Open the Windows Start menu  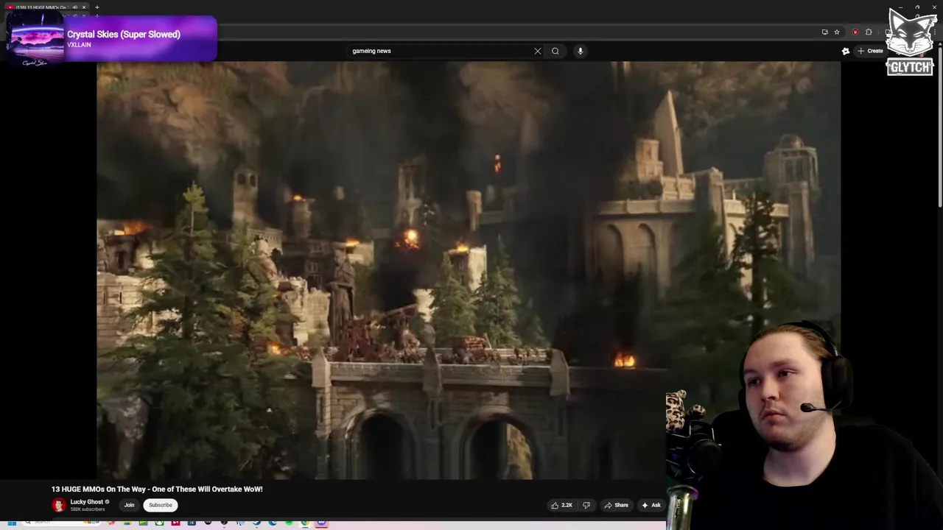pos(12,523)
